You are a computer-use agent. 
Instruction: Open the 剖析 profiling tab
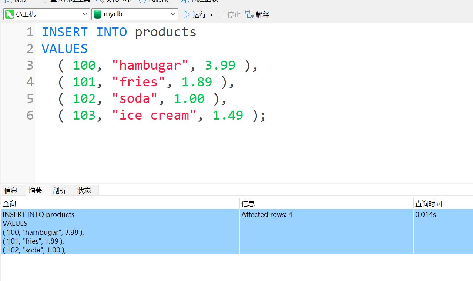pos(60,190)
